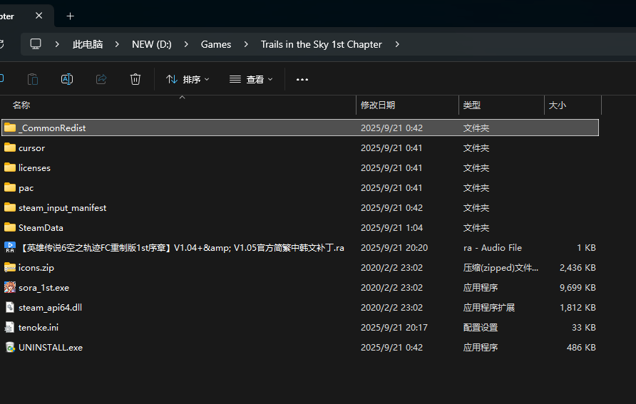
Task: Click the .ra audio file icon
Action: 10,247
